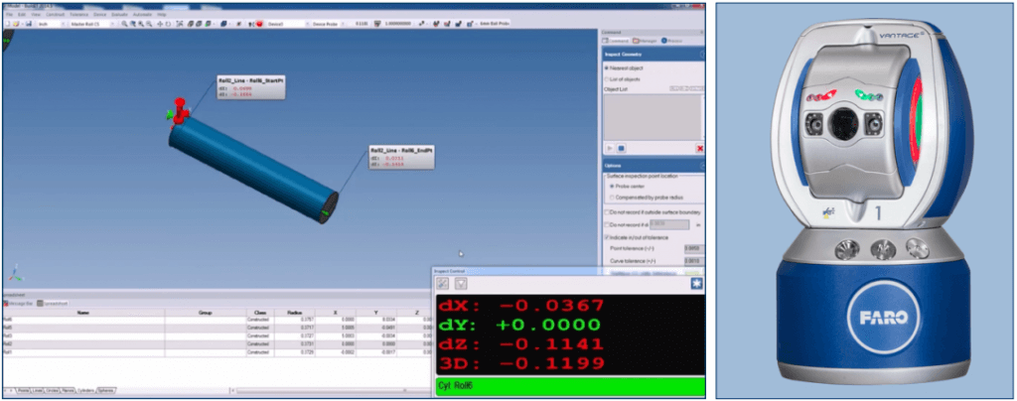Open the Cylinders sheet tab
Viewport: 1017px width, 401px height.
[x=85, y=391]
